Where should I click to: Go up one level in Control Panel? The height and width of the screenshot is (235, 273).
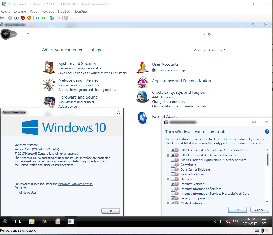[28, 34]
